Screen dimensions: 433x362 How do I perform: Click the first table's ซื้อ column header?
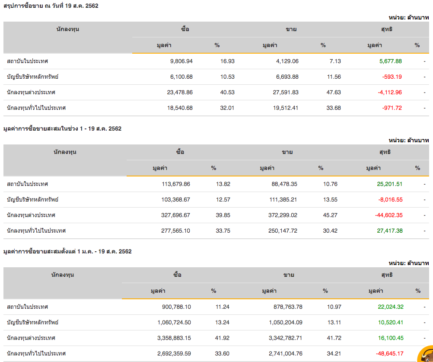coord(185,29)
